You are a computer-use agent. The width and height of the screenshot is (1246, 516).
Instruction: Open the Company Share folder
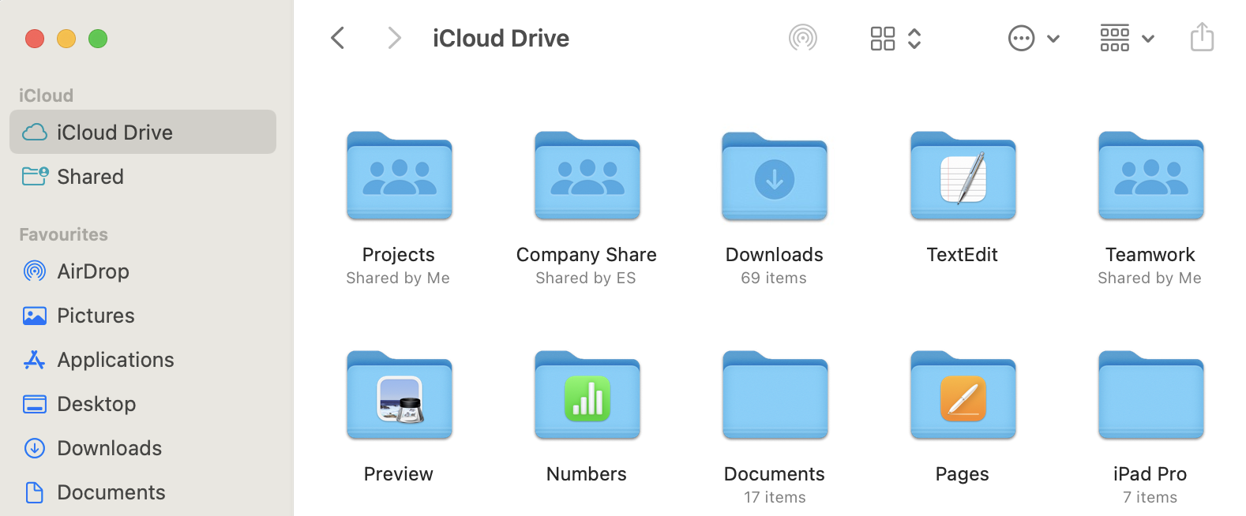pos(587,177)
